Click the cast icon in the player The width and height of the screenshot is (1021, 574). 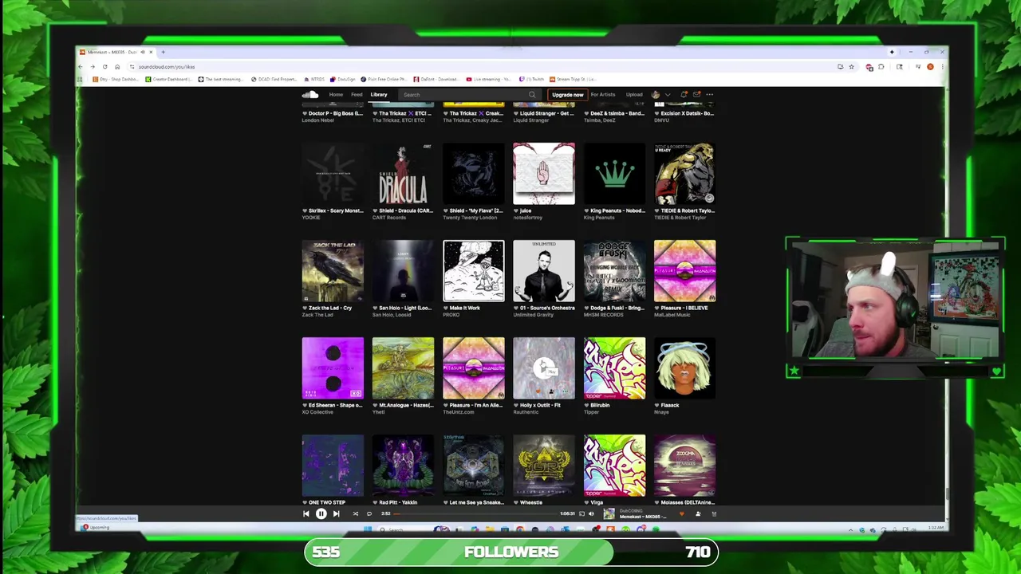click(581, 514)
